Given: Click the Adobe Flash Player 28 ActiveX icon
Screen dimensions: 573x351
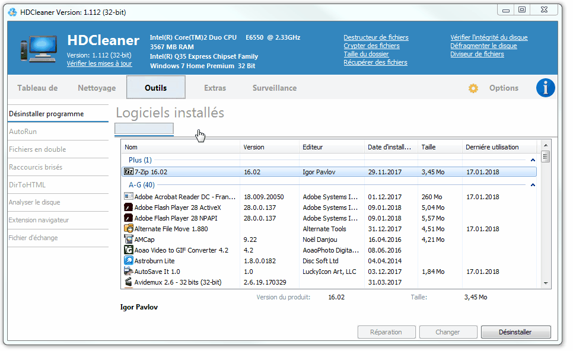Looking at the screenshot, I should click(129, 207).
